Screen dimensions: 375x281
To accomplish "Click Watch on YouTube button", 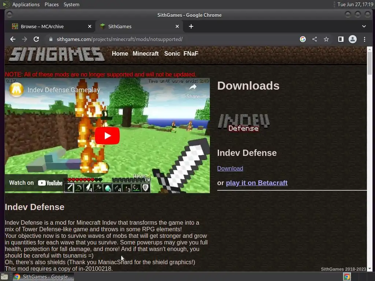I will 36,183.
